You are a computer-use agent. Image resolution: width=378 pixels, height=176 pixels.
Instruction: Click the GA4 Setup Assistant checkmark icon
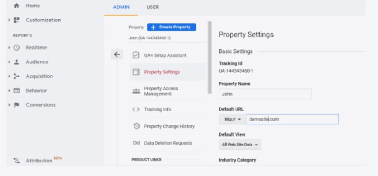[136, 55]
